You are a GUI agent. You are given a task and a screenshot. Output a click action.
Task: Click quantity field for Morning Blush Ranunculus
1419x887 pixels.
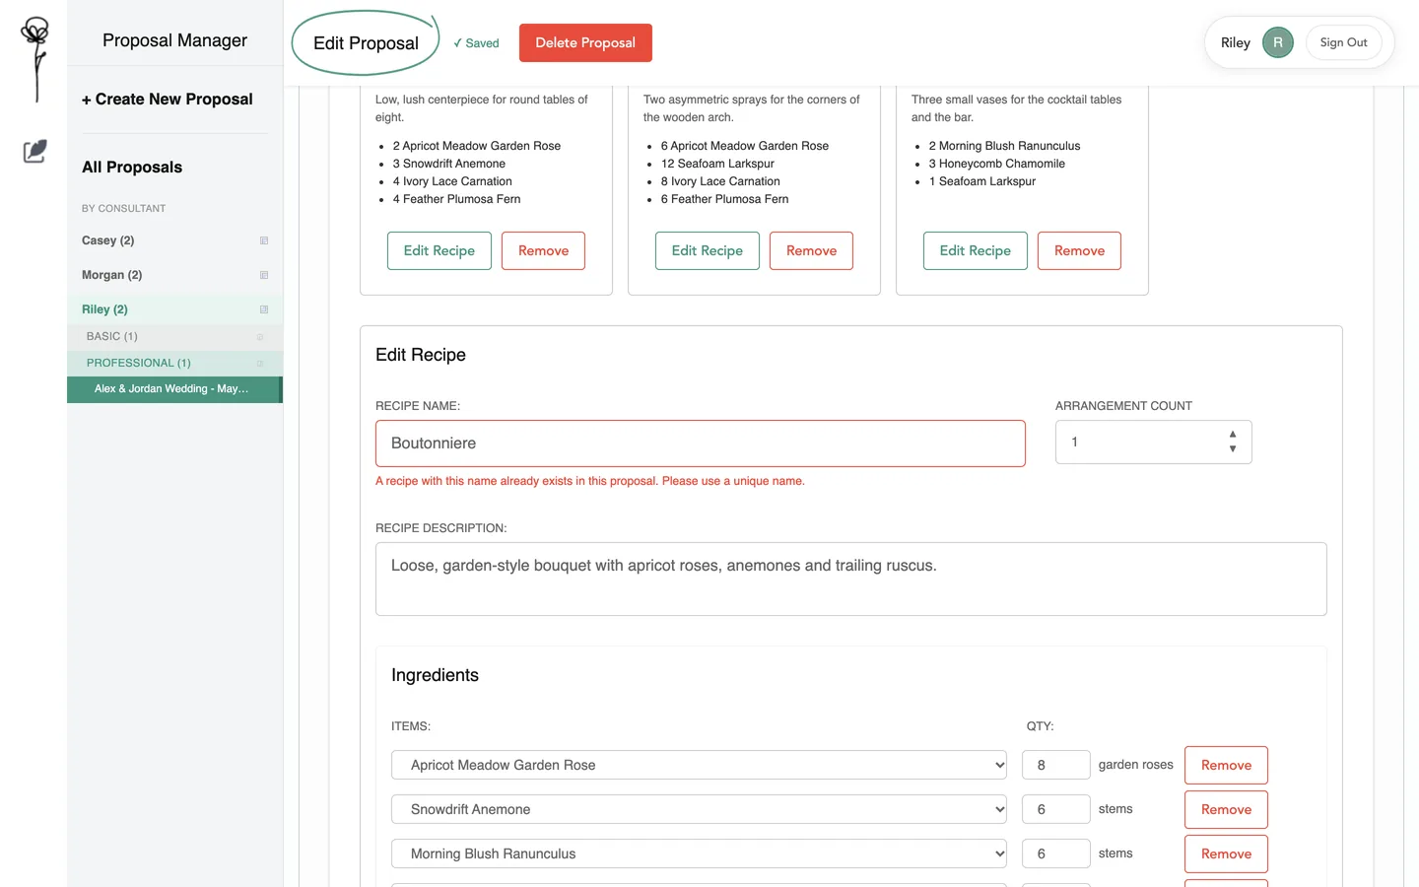(1056, 853)
